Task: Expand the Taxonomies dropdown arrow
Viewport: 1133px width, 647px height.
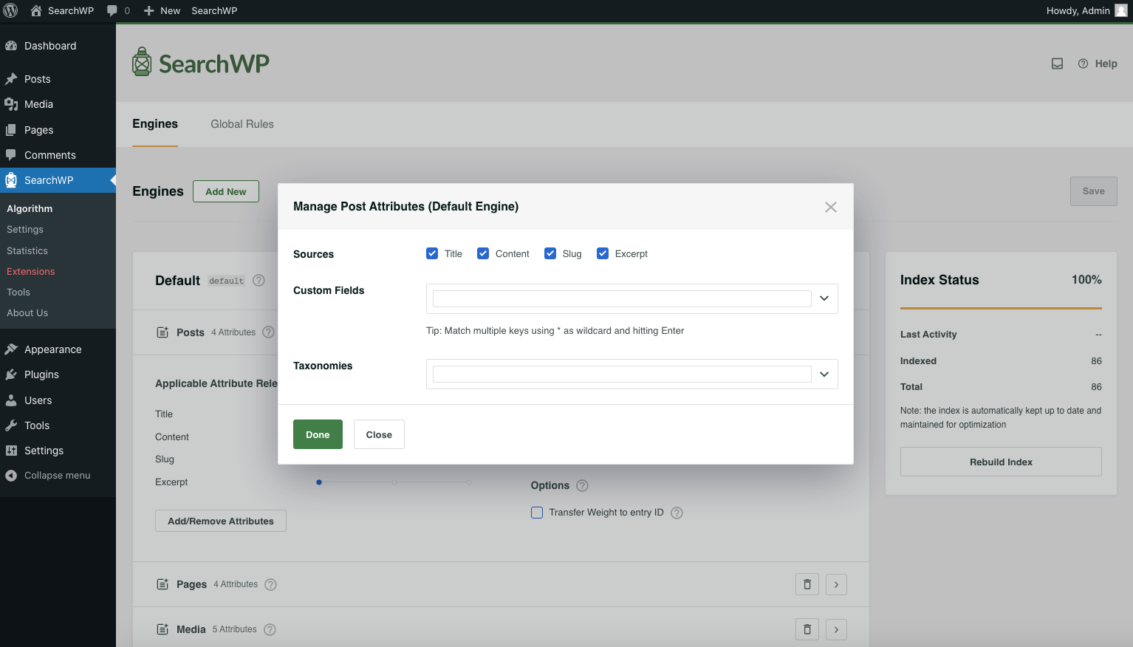Action: tap(824, 374)
